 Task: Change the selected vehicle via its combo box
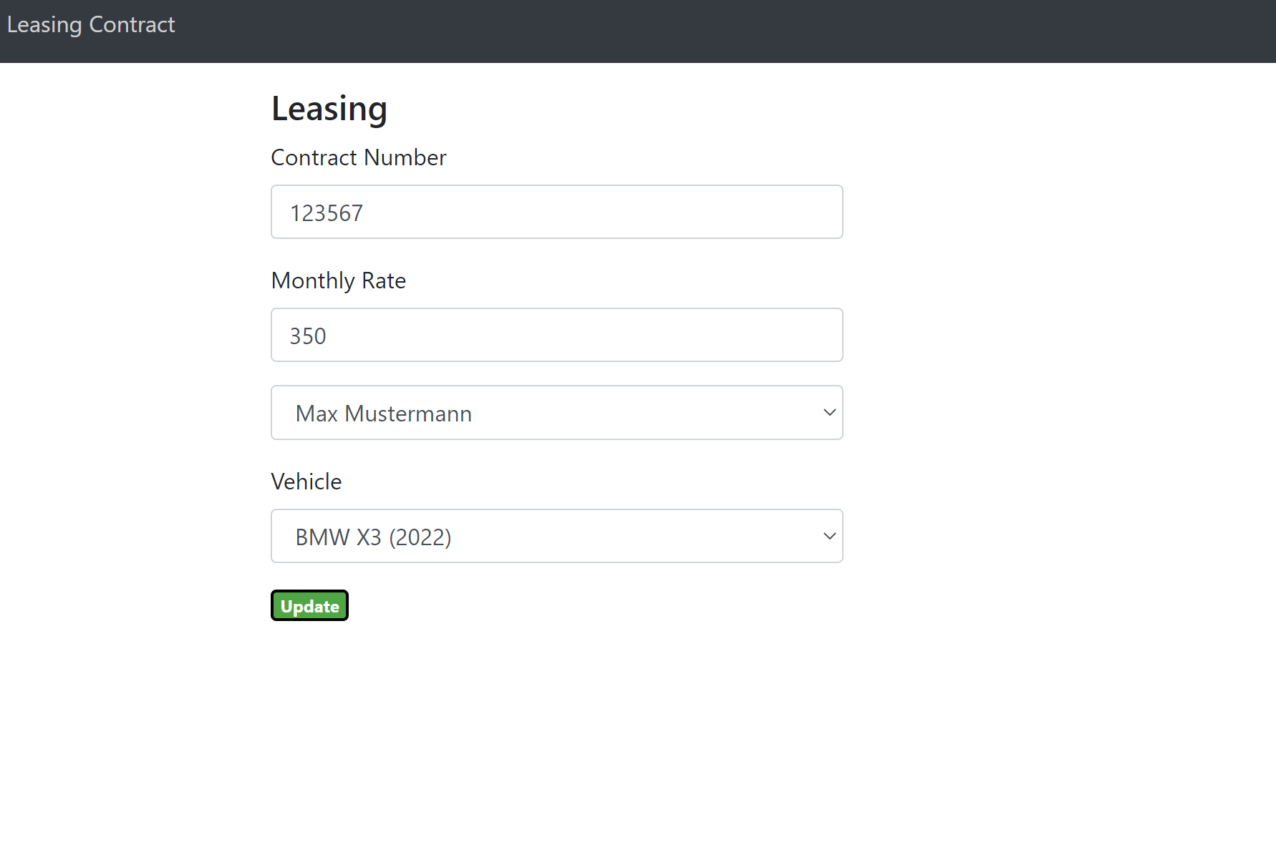tap(557, 536)
